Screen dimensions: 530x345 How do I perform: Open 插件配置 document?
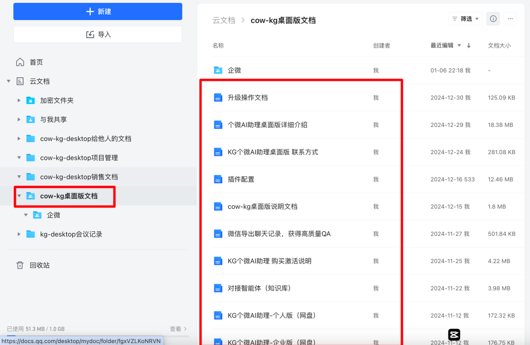point(240,179)
